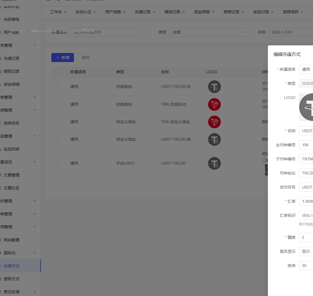
Task: Close the 用户消息 tab
Action: click(124, 12)
